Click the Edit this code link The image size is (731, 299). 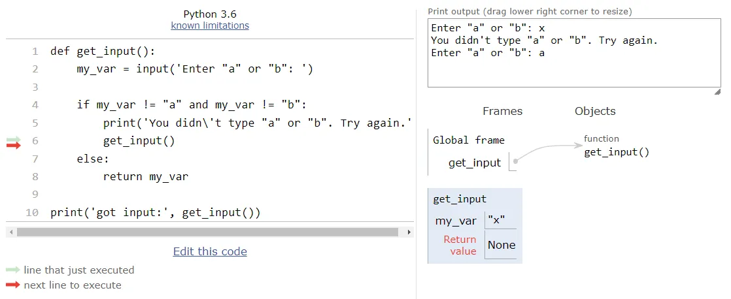[210, 251]
